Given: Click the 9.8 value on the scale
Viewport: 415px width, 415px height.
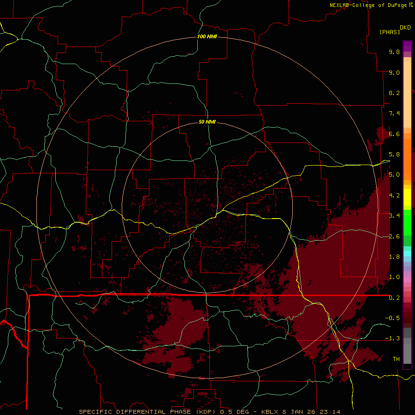Looking at the screenshot, I should point(394,52).
